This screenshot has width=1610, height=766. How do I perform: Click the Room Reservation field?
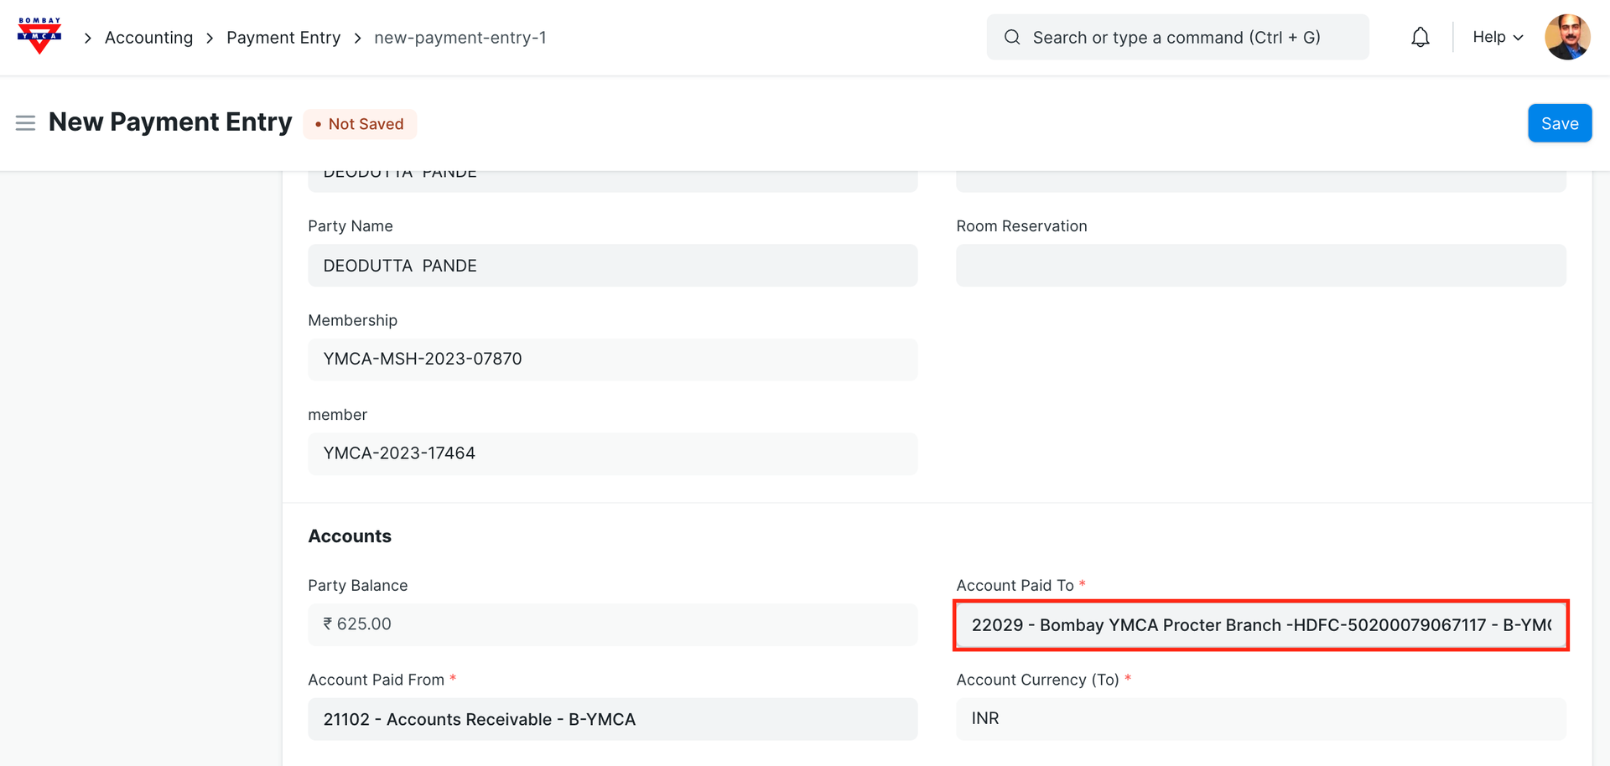point(1260,266)
